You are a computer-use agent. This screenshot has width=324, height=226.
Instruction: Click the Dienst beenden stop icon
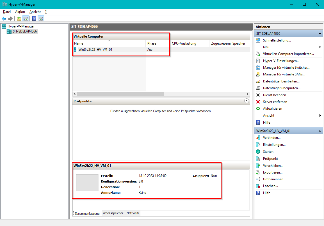point(258,95)
